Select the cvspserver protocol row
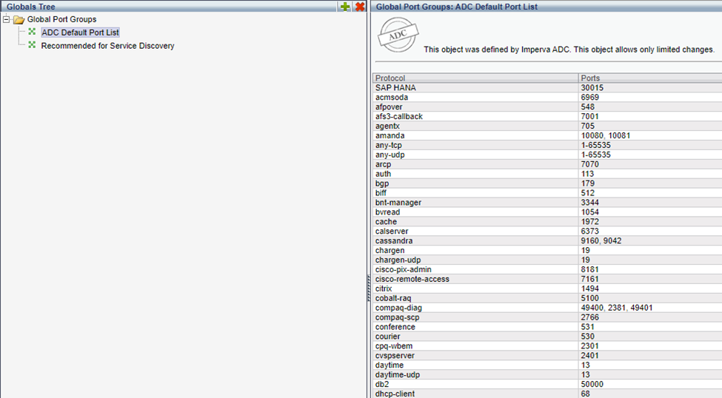This screenshot has width=722, height=398. [x=547, y=356]
